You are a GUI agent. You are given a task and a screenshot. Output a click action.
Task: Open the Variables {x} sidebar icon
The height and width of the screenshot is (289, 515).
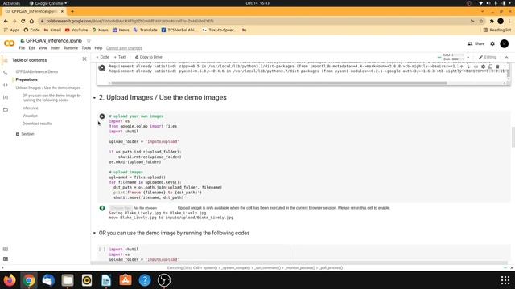[x=6, y=97]
